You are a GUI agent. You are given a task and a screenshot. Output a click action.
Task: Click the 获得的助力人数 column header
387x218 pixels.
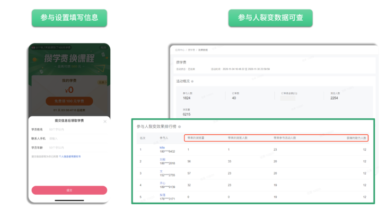[356, 138]
